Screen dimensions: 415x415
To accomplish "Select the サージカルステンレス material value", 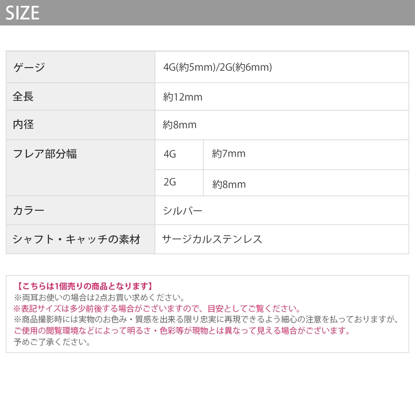I will point(212,239).
